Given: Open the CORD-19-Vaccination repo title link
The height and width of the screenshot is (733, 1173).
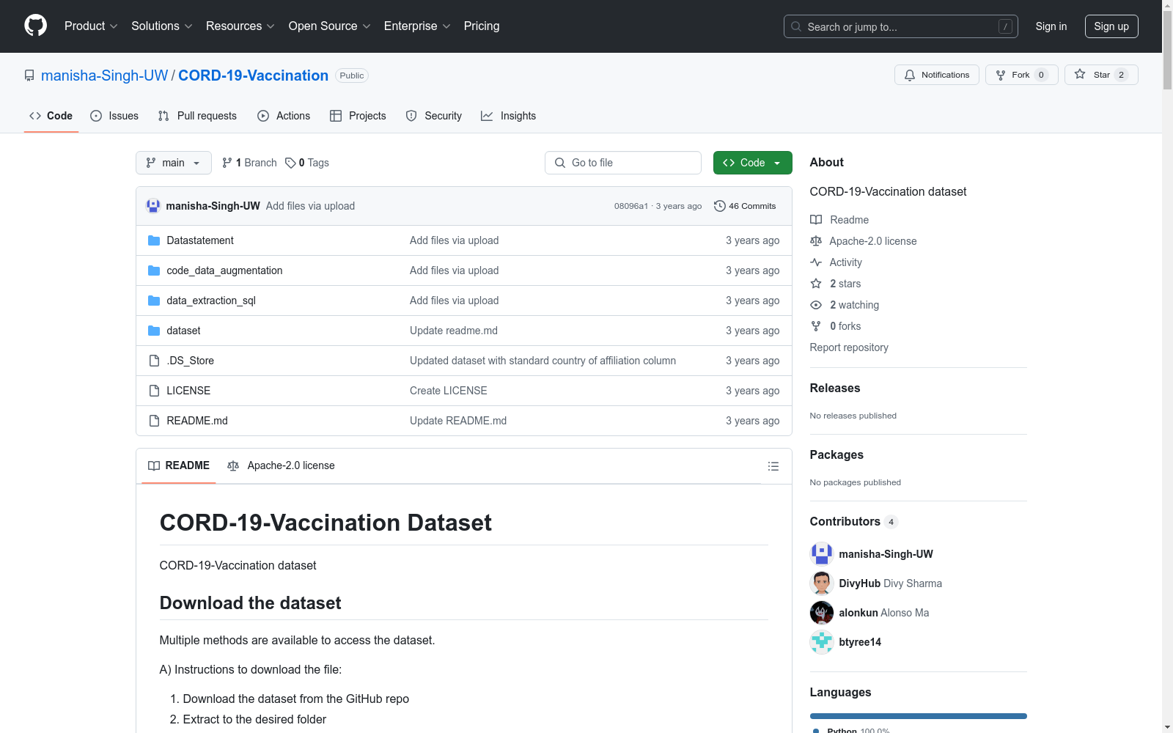Looking at the screenshot, I should pos(253,75).
